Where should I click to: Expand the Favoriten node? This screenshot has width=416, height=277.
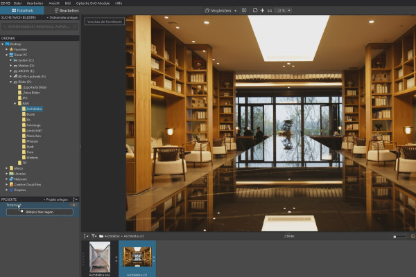click(7, 49)
